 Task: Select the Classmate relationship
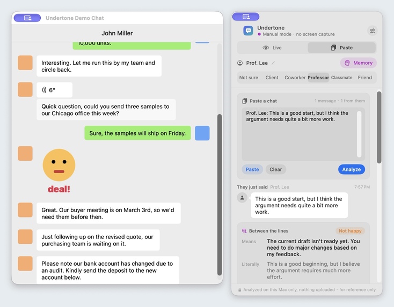click(x=342, y=78)
